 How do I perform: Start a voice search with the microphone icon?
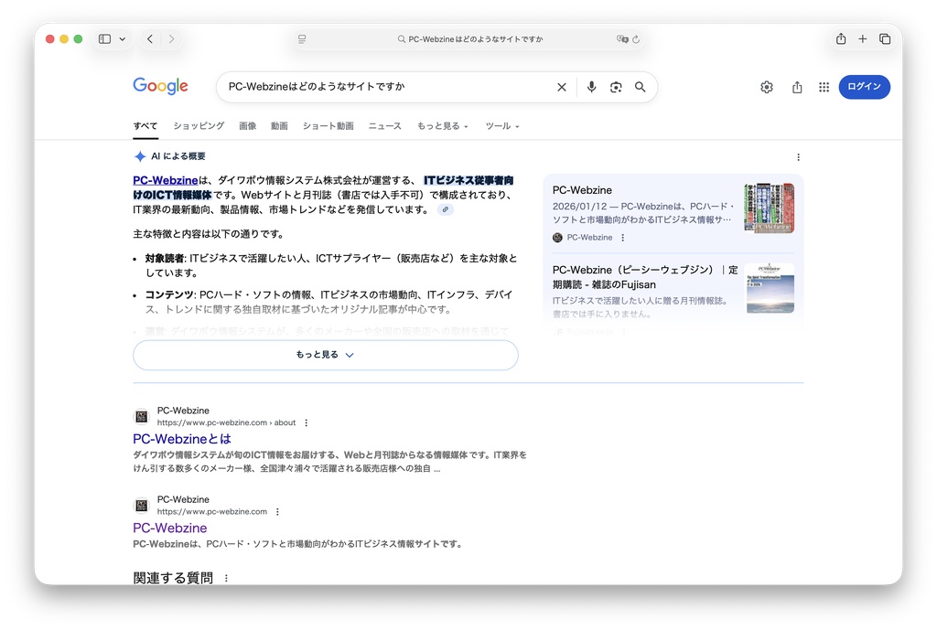(x=591, y=87)
